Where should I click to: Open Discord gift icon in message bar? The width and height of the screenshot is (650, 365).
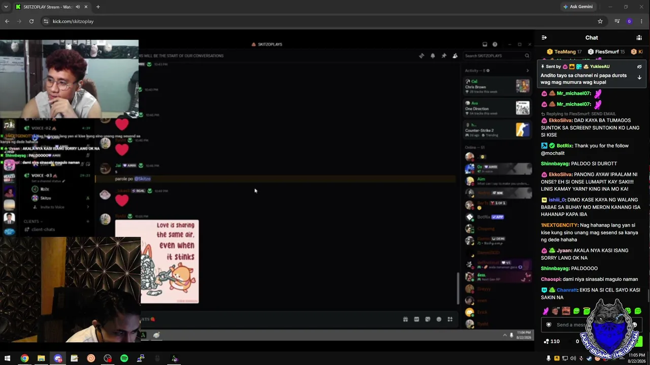click(x=405, y=319)
